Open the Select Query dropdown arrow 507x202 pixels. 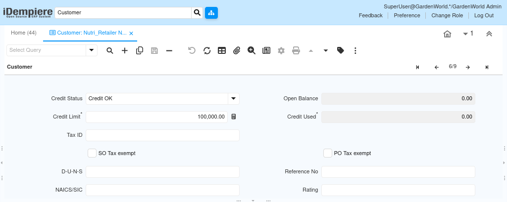[x=92, y=50]
